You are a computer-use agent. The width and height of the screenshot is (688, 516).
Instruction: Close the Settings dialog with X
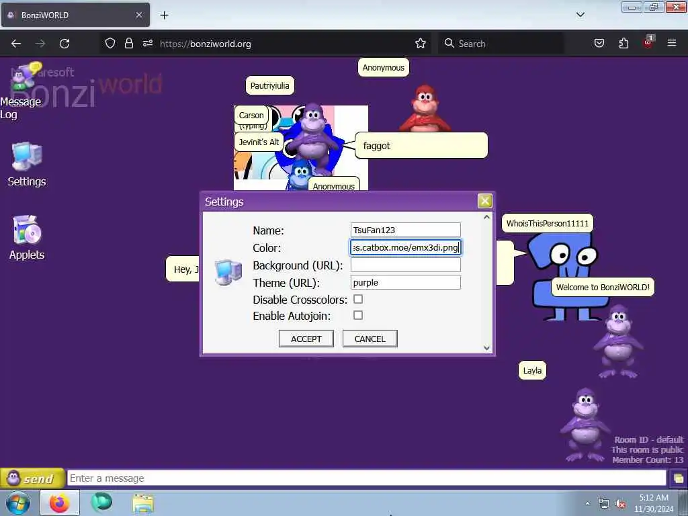pos(485,201)
